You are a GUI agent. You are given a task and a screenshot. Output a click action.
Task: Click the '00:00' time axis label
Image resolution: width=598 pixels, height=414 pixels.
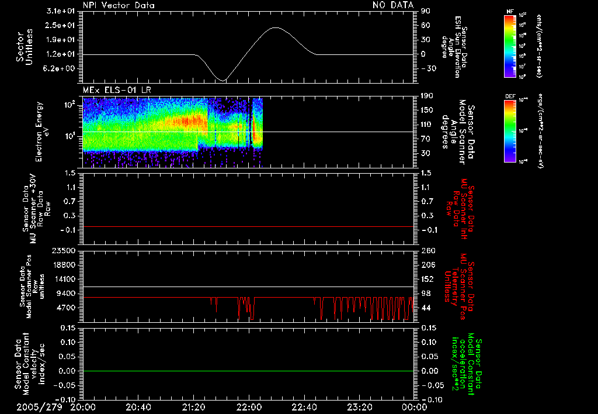415,407
